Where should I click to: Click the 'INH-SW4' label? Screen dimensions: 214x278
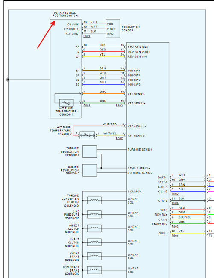(134, 75)
